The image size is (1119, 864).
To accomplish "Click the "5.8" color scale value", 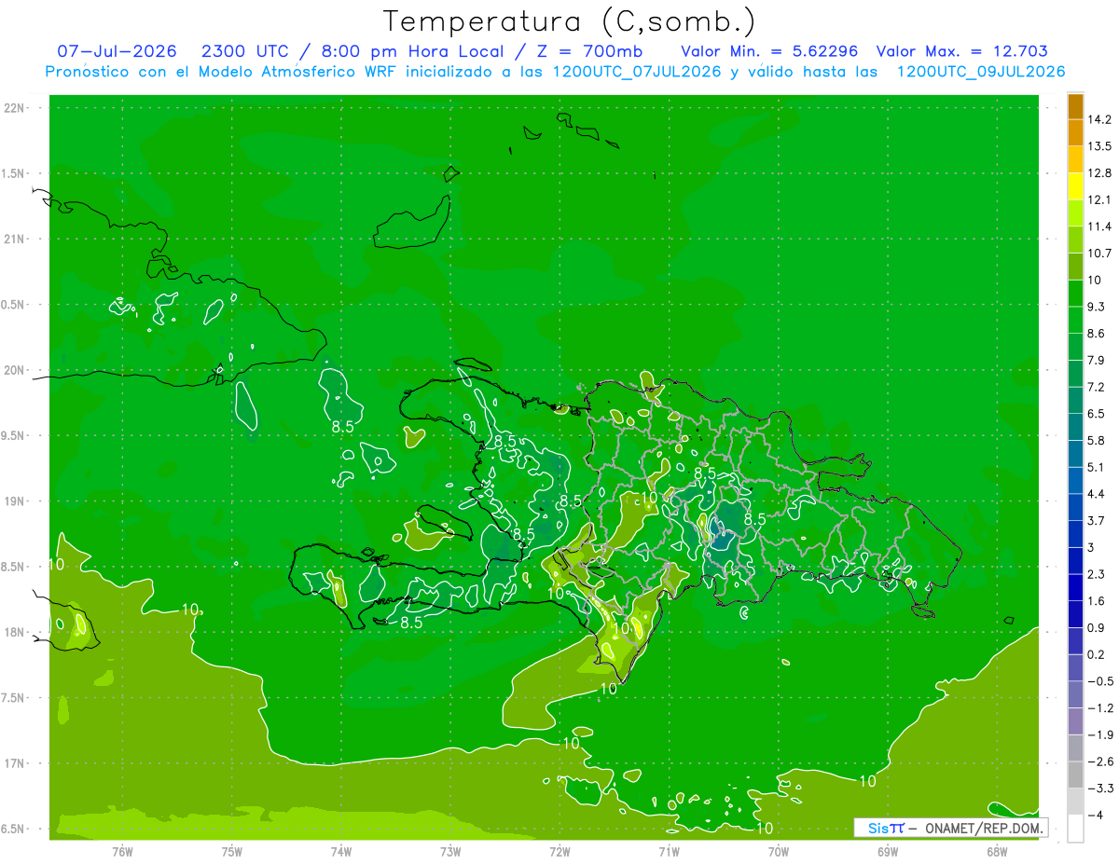I will [1098, 441].
